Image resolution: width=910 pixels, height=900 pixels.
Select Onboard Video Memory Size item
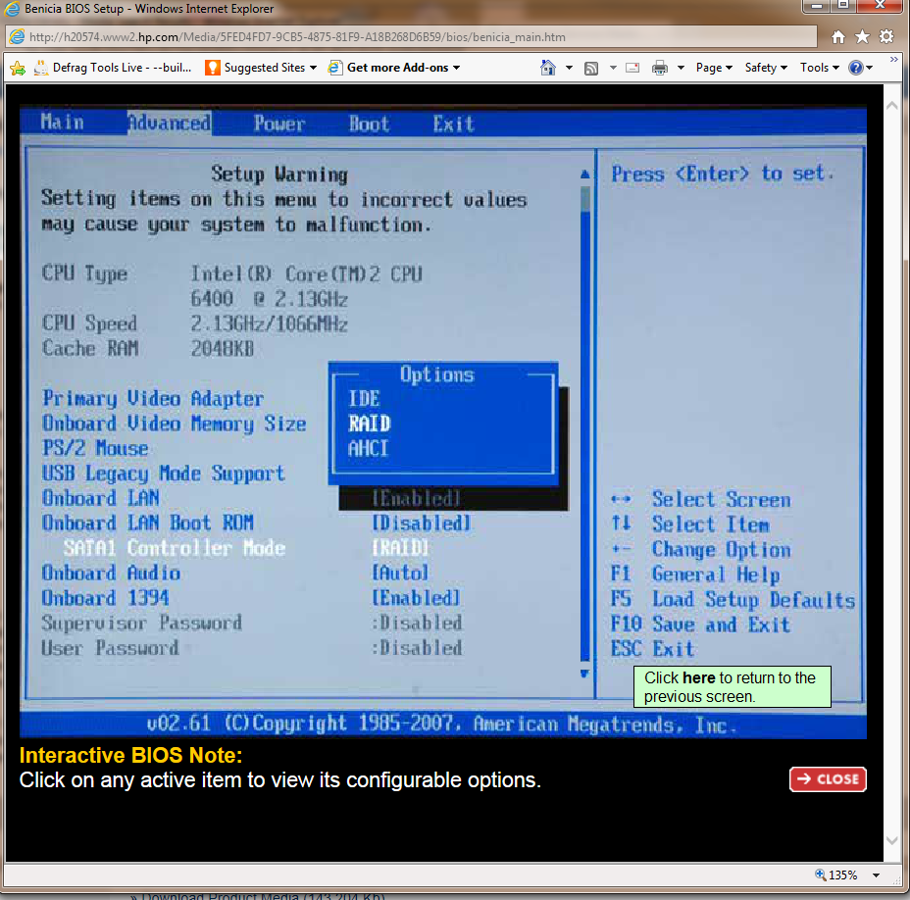[175, 424]
